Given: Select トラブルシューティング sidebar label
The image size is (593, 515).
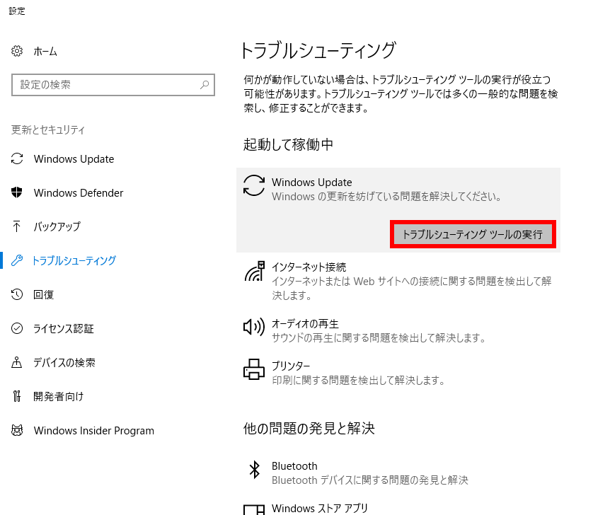Looking at the screenshot, I should pyautogui.click(x=74, y=260).
